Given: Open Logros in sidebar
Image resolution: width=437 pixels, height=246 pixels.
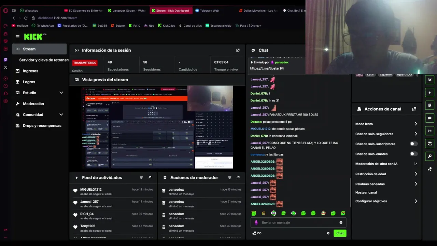Looking at the screenshot, I should 39,82.
